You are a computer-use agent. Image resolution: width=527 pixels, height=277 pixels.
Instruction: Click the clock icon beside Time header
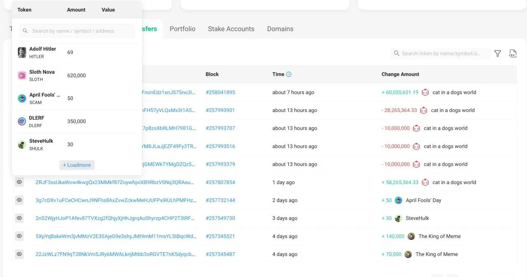click(289, 74)
